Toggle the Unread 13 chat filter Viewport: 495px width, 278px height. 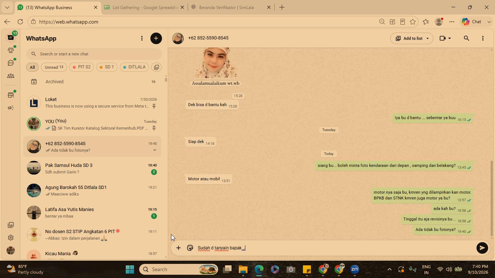[x=54, y=67]
